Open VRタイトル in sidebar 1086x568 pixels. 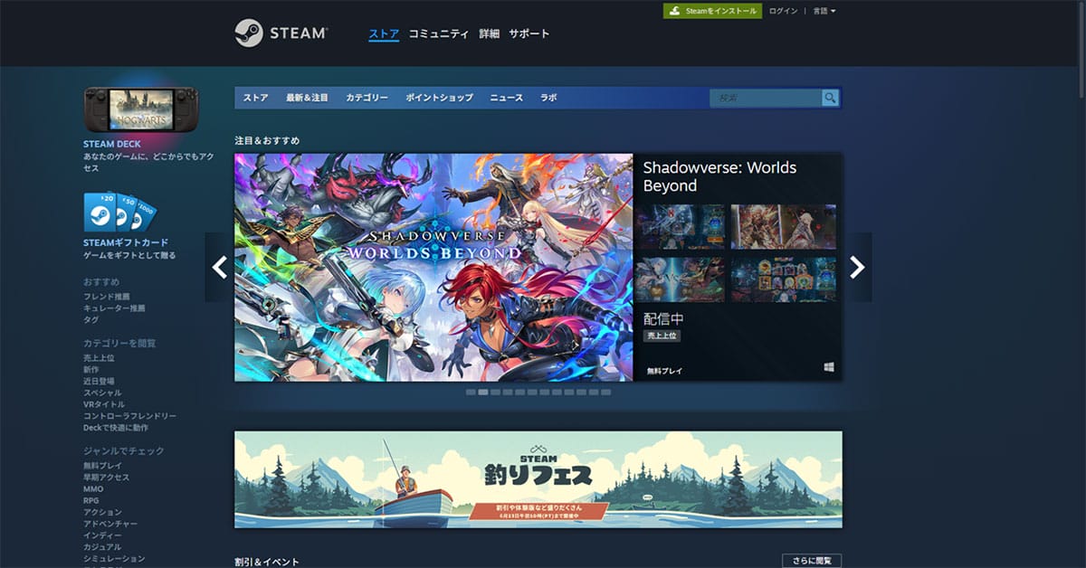click(104, 405)
